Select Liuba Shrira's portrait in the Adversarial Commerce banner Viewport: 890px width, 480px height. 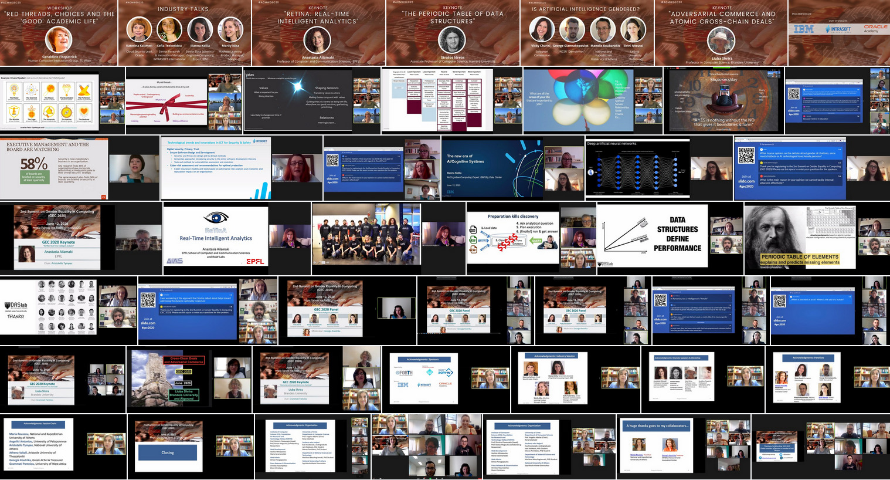[721, 42]
